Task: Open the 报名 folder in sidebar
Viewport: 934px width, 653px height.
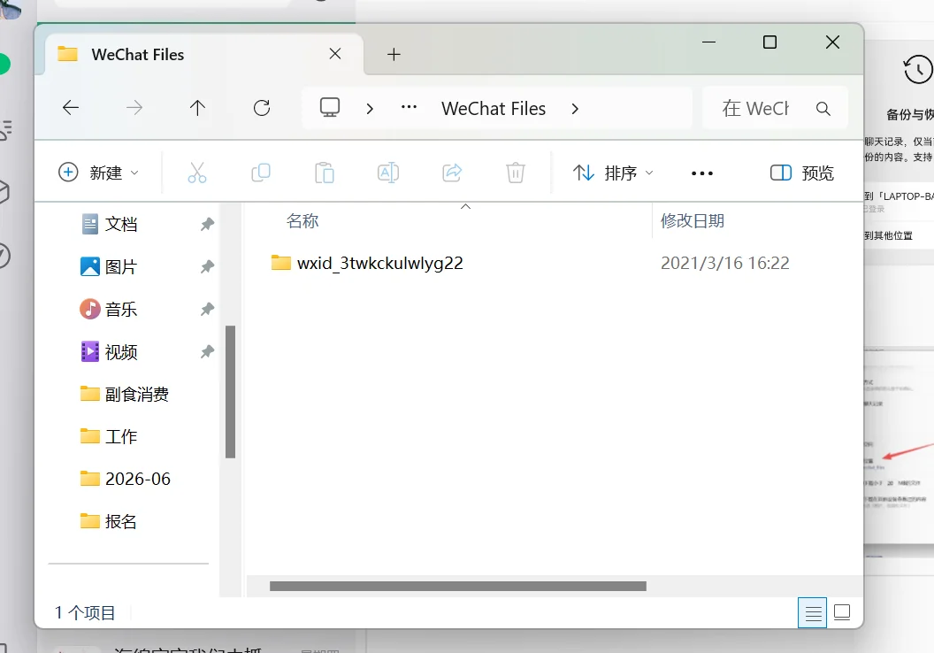Action: (x=121, y=521)
